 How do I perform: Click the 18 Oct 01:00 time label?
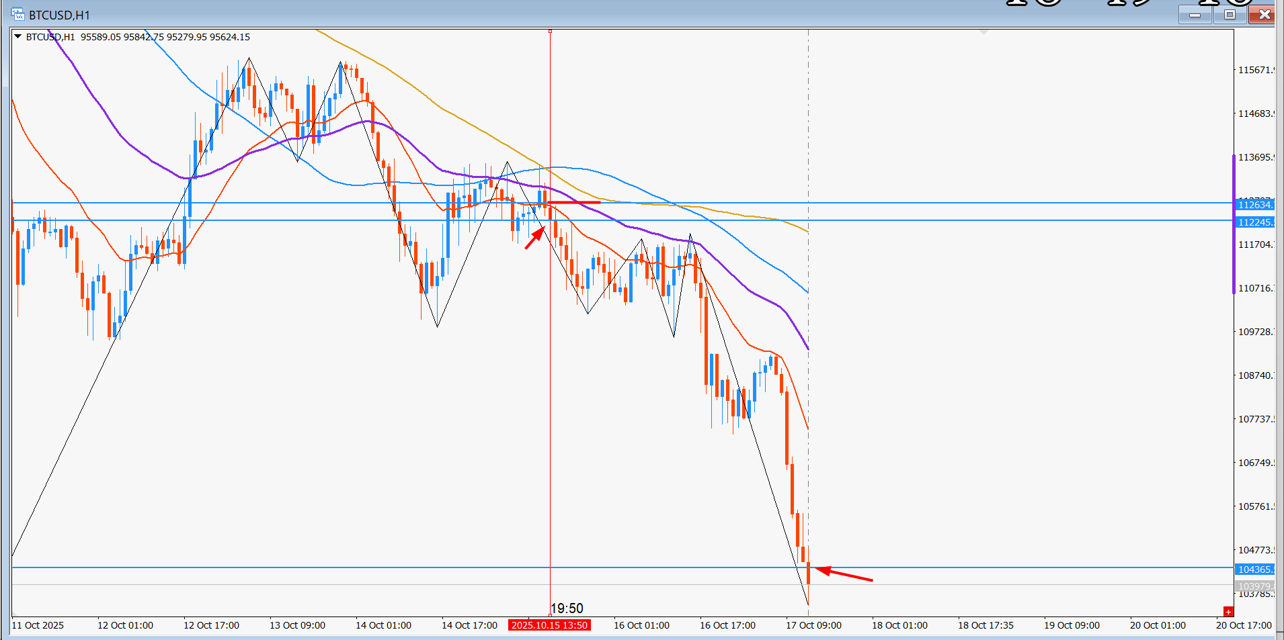(899, 625)
